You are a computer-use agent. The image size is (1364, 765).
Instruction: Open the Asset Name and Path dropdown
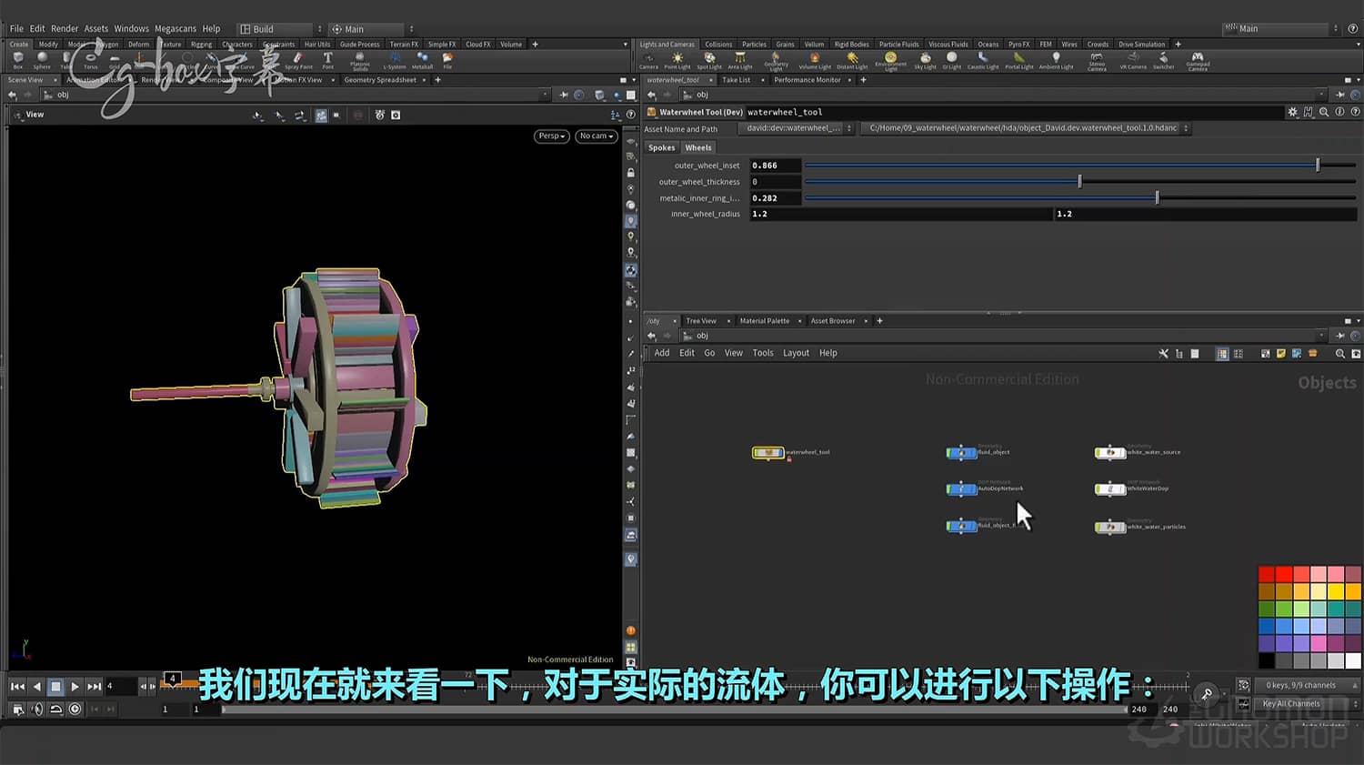(x=849, y=128)
